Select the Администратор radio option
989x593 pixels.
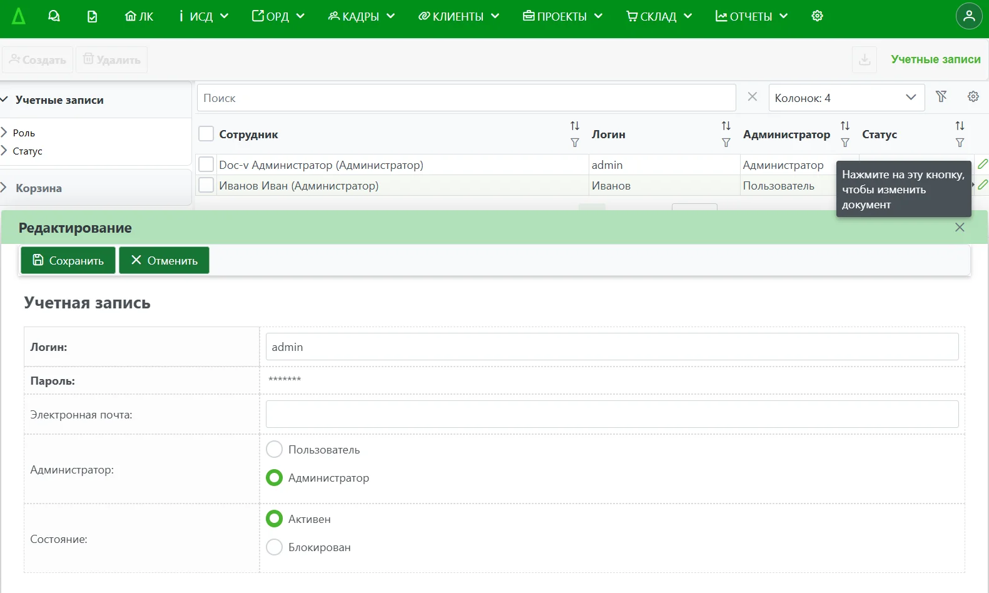(x=274, y=478)
